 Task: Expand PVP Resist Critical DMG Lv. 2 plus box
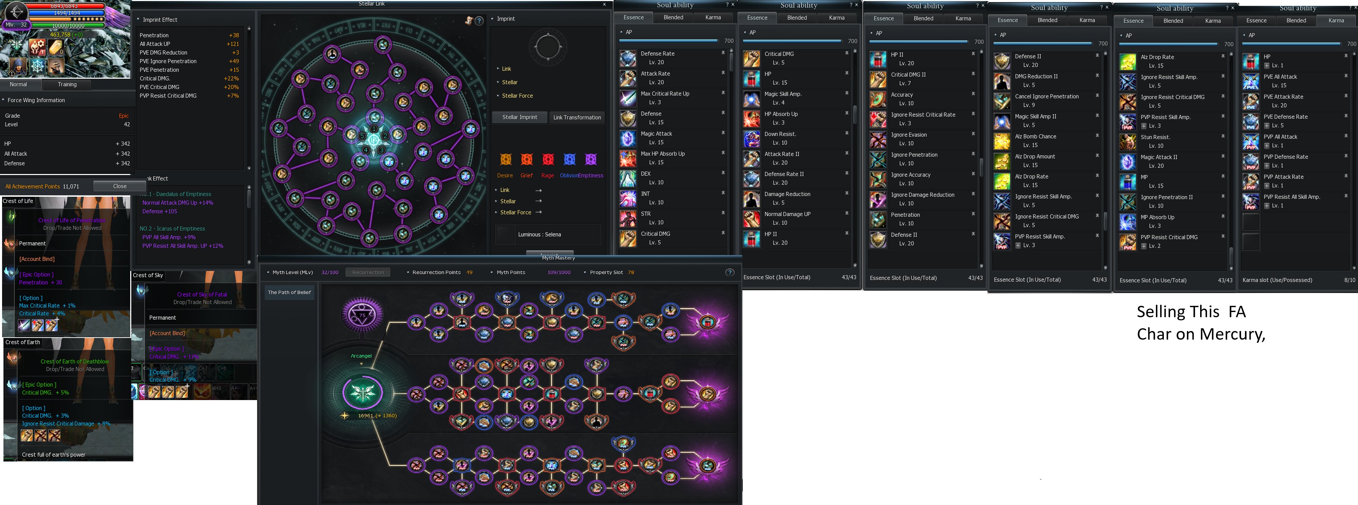[1143, 246]
